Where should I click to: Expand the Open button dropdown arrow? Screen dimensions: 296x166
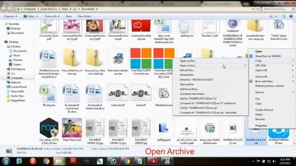pos(37,17)
